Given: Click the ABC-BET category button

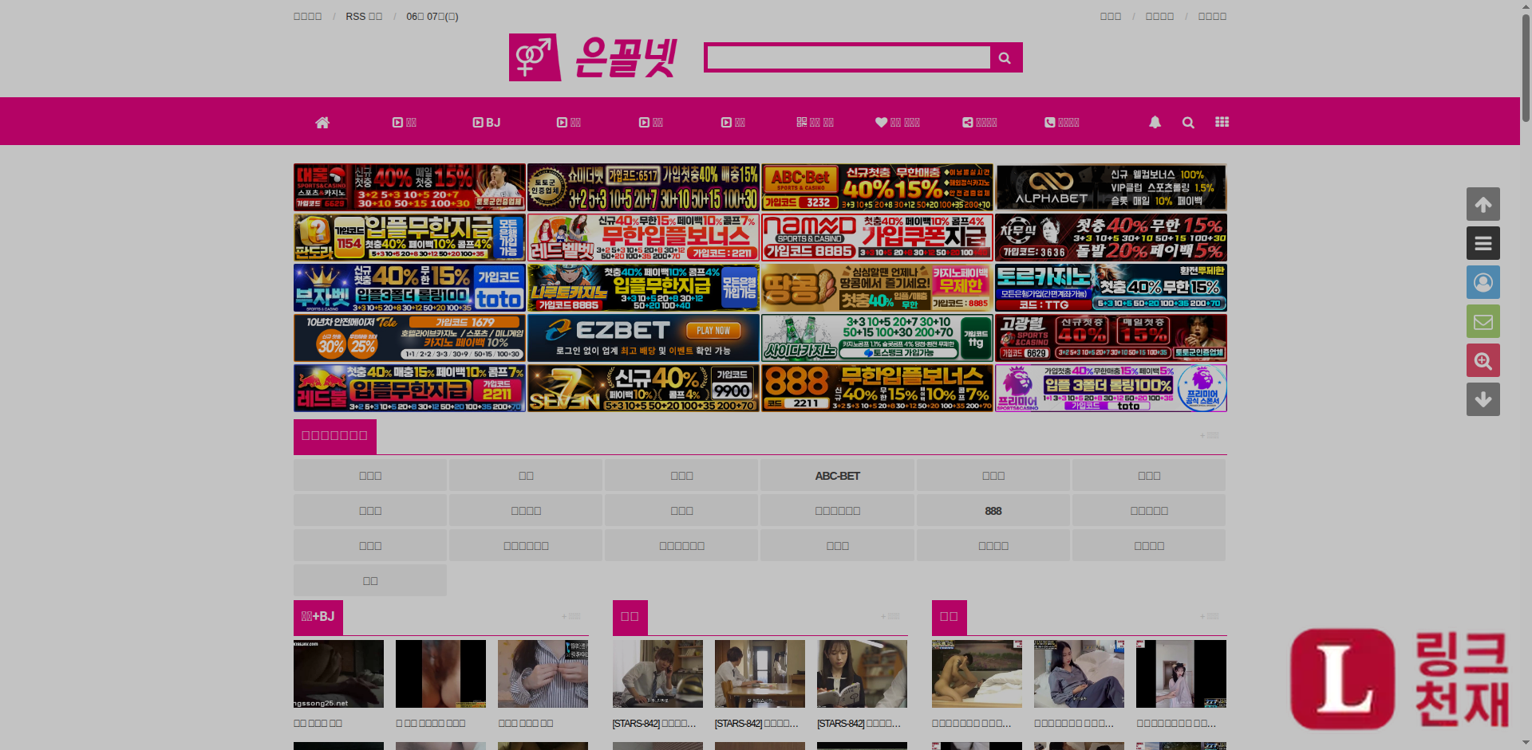Looking at the screenshot, I should [837, 476].
